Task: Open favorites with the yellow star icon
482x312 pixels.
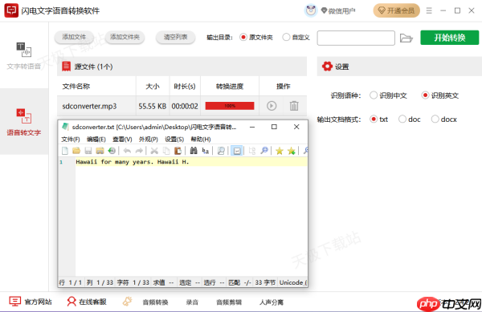Action: 279,151
